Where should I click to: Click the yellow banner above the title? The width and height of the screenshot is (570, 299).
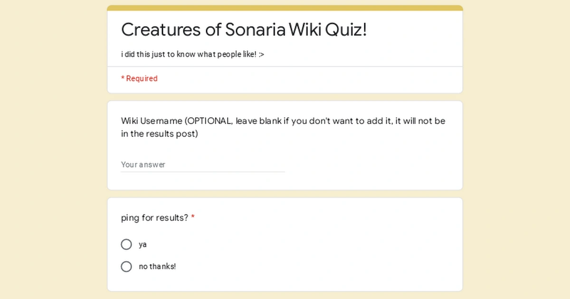click(285, 7)
